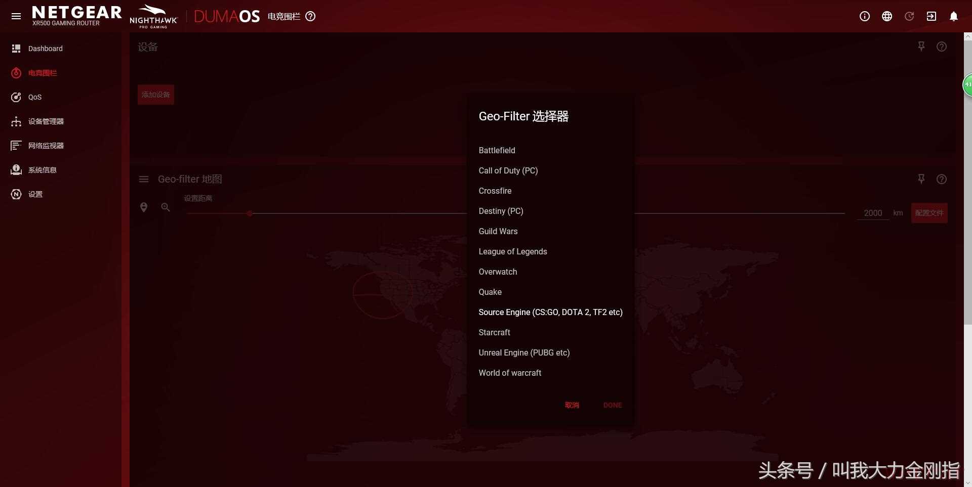Select Starcraft option
Image resolution: width=972 pixels, height=487 pixels.
[551, 332]
